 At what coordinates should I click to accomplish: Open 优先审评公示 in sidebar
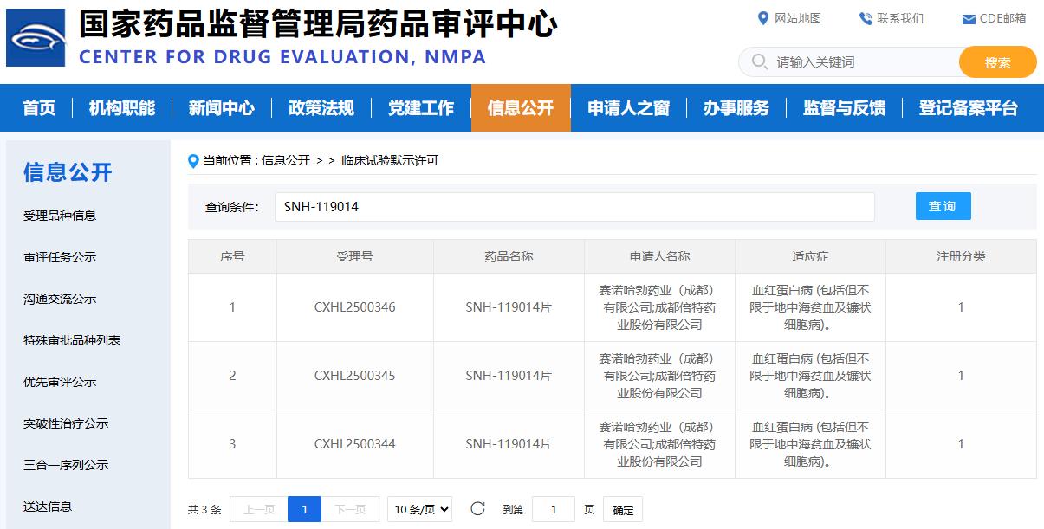tap(60, 382)
